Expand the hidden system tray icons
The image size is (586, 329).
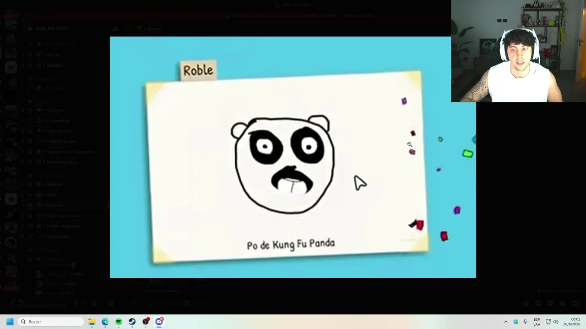pos(505,322)
